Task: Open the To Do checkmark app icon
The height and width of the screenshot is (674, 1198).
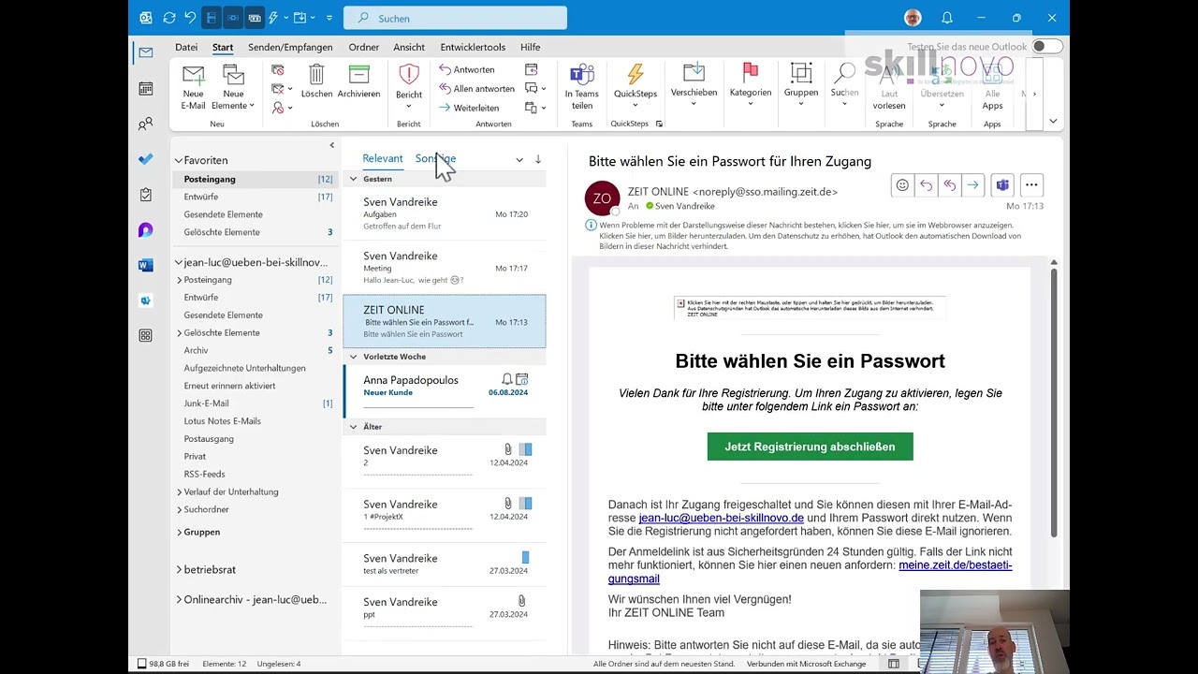Action: [x=145, y=159]
